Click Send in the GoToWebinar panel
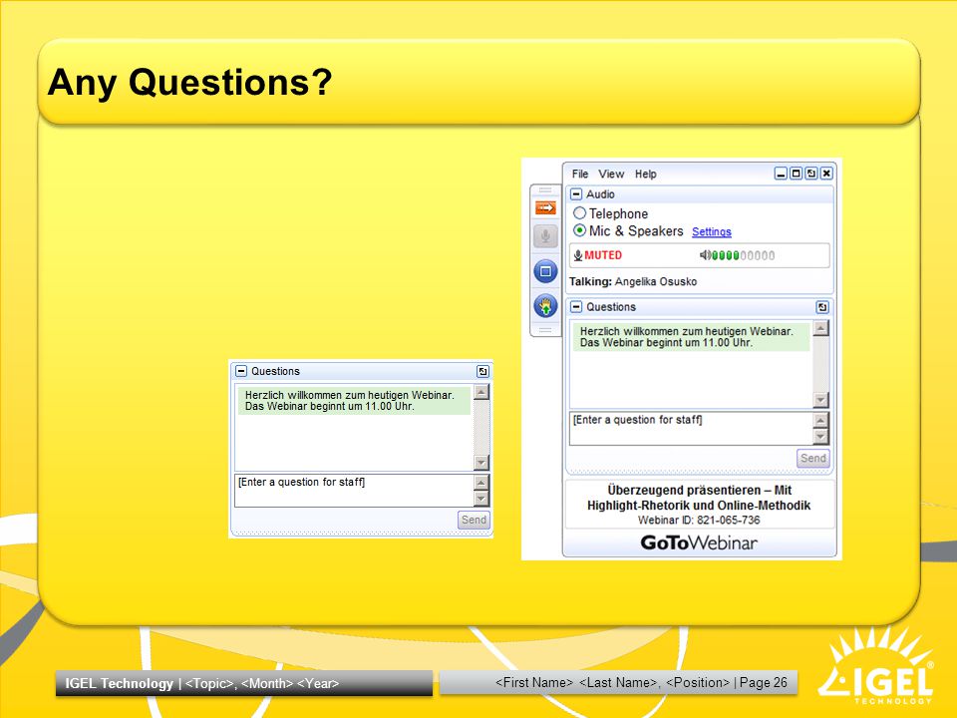 [813, 459]
